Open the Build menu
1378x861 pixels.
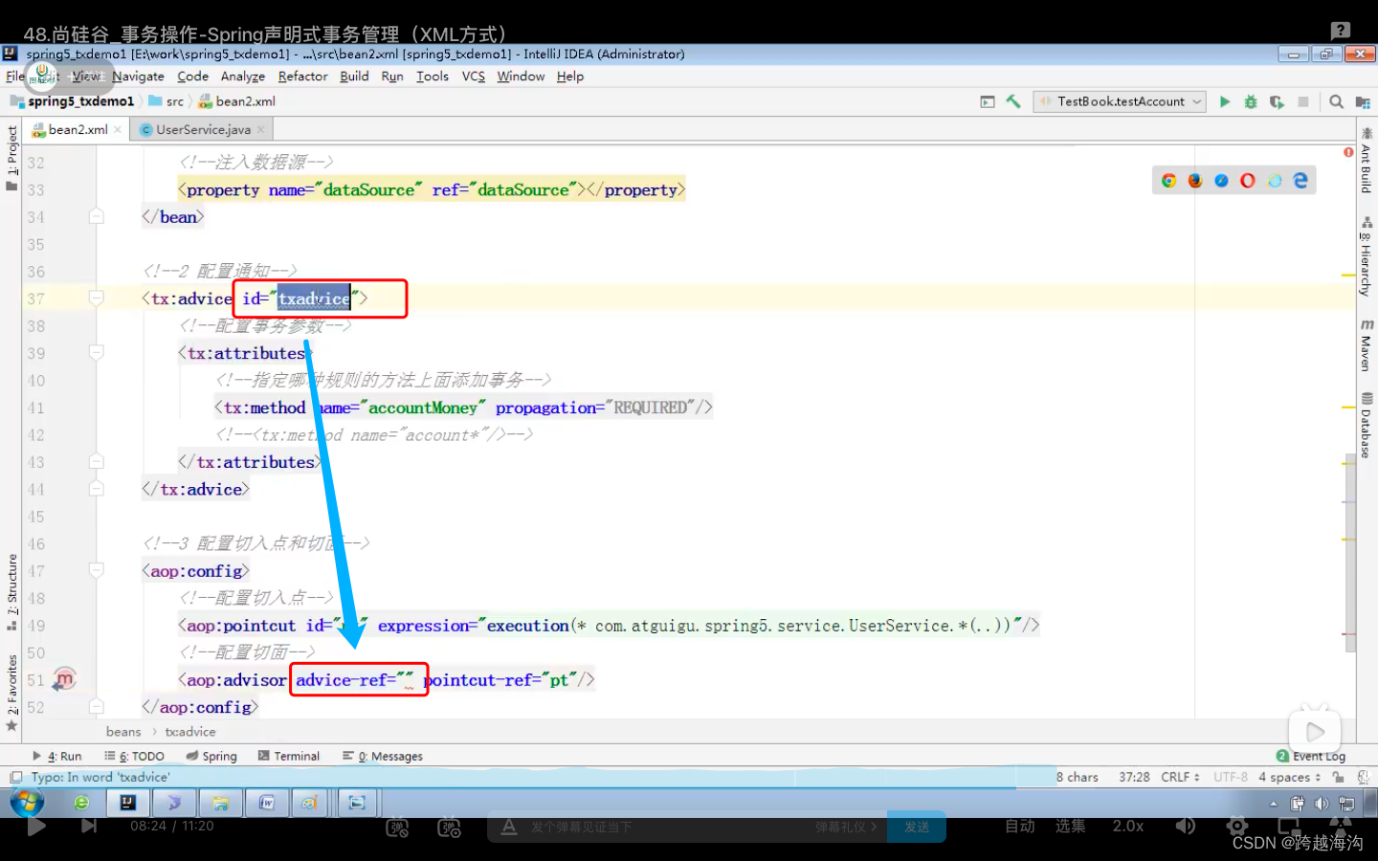tap(354, 77)
